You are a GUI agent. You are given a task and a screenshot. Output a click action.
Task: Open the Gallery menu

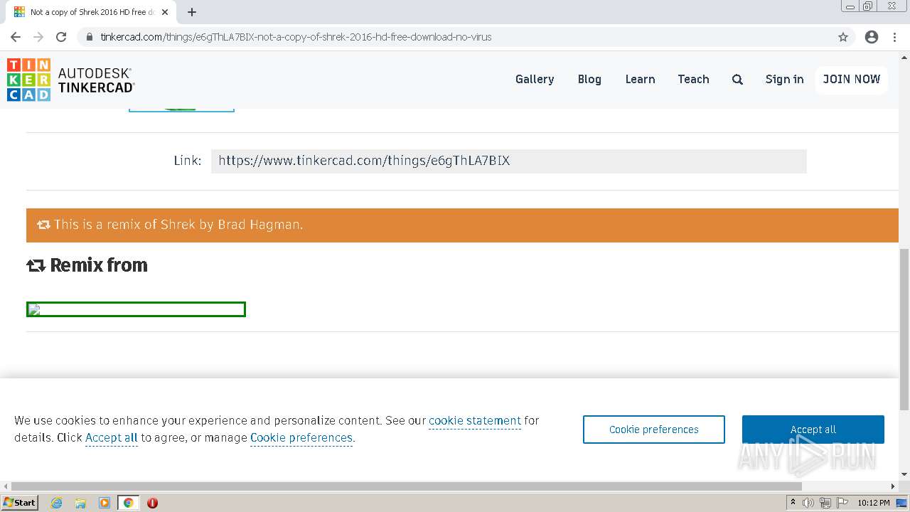point(535,80)
